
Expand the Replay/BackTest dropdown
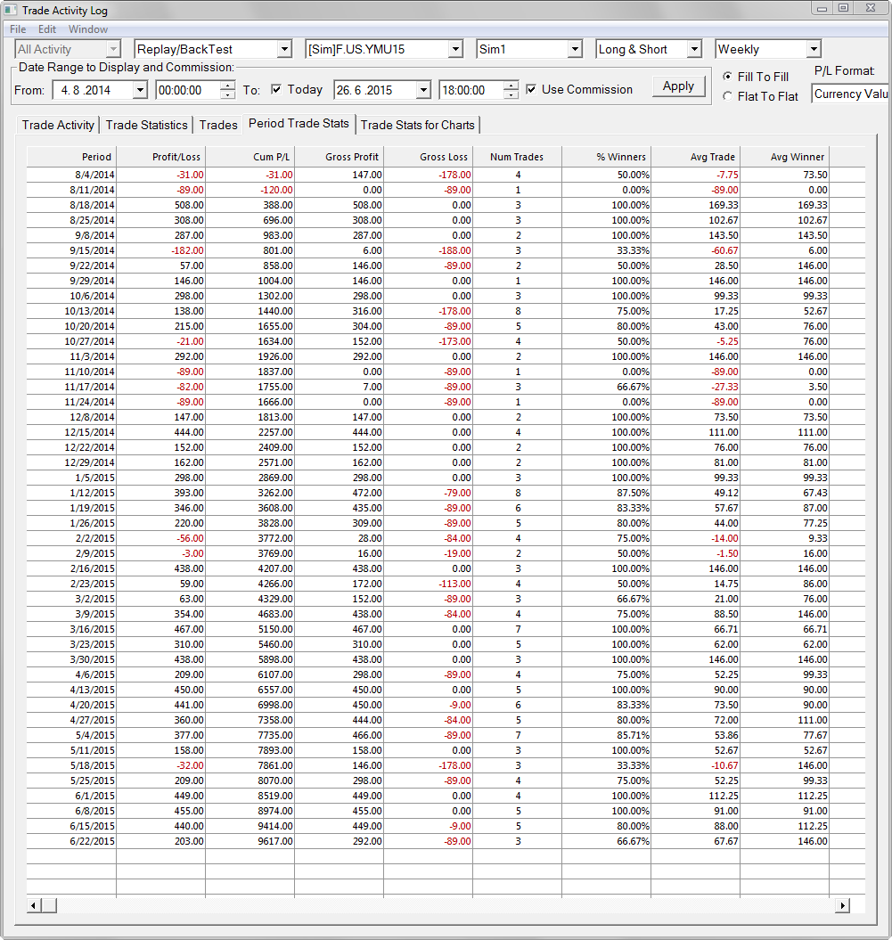pos(285,49)
